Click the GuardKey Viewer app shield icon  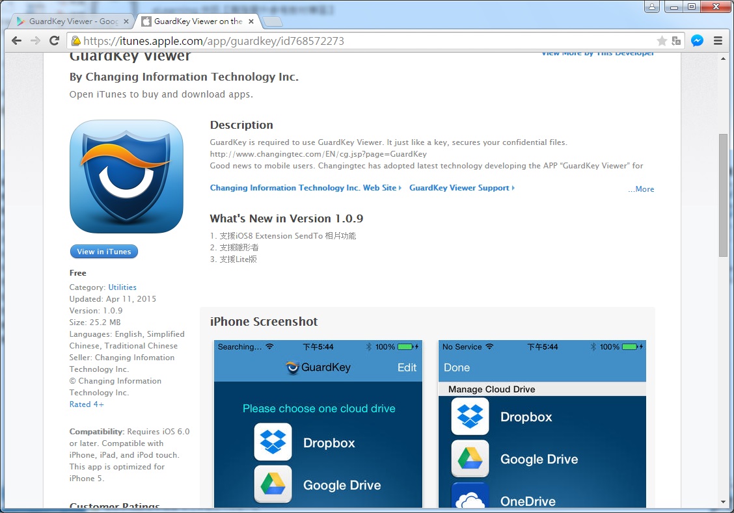126,177
